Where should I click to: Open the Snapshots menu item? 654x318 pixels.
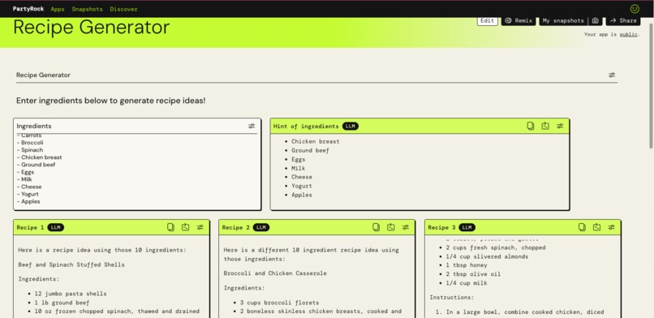[x=87, y=9]
